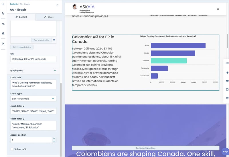Click the paragraph starting Between 2015 and 2024

coord(97,67)
